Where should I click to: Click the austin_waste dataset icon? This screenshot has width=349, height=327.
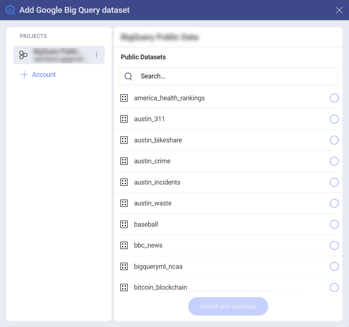tap(124, 203)
